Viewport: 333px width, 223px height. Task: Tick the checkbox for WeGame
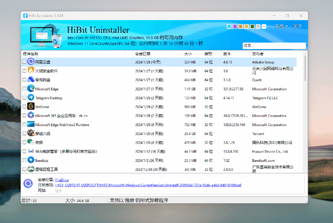(x=24, y=106)
